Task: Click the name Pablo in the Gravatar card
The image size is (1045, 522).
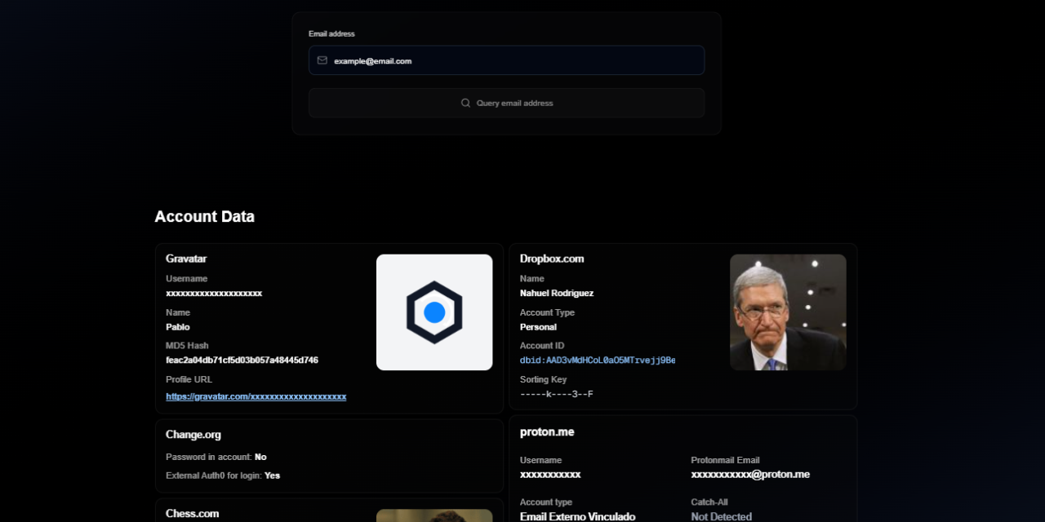Action: (178, 327)
